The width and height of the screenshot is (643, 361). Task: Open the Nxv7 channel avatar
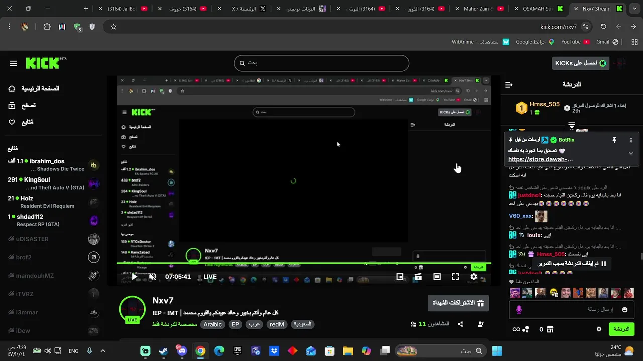[x=132, y=309]
